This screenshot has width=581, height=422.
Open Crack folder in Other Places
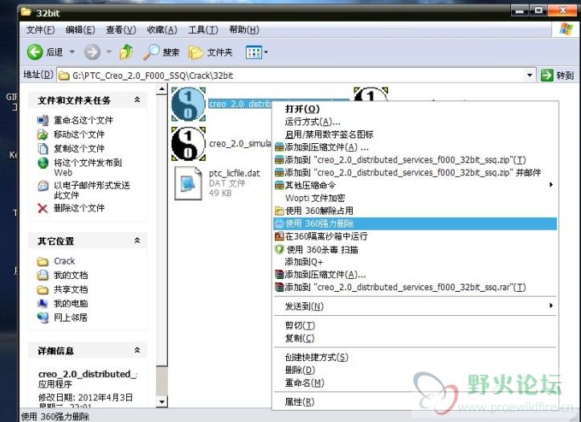(64, 261)
